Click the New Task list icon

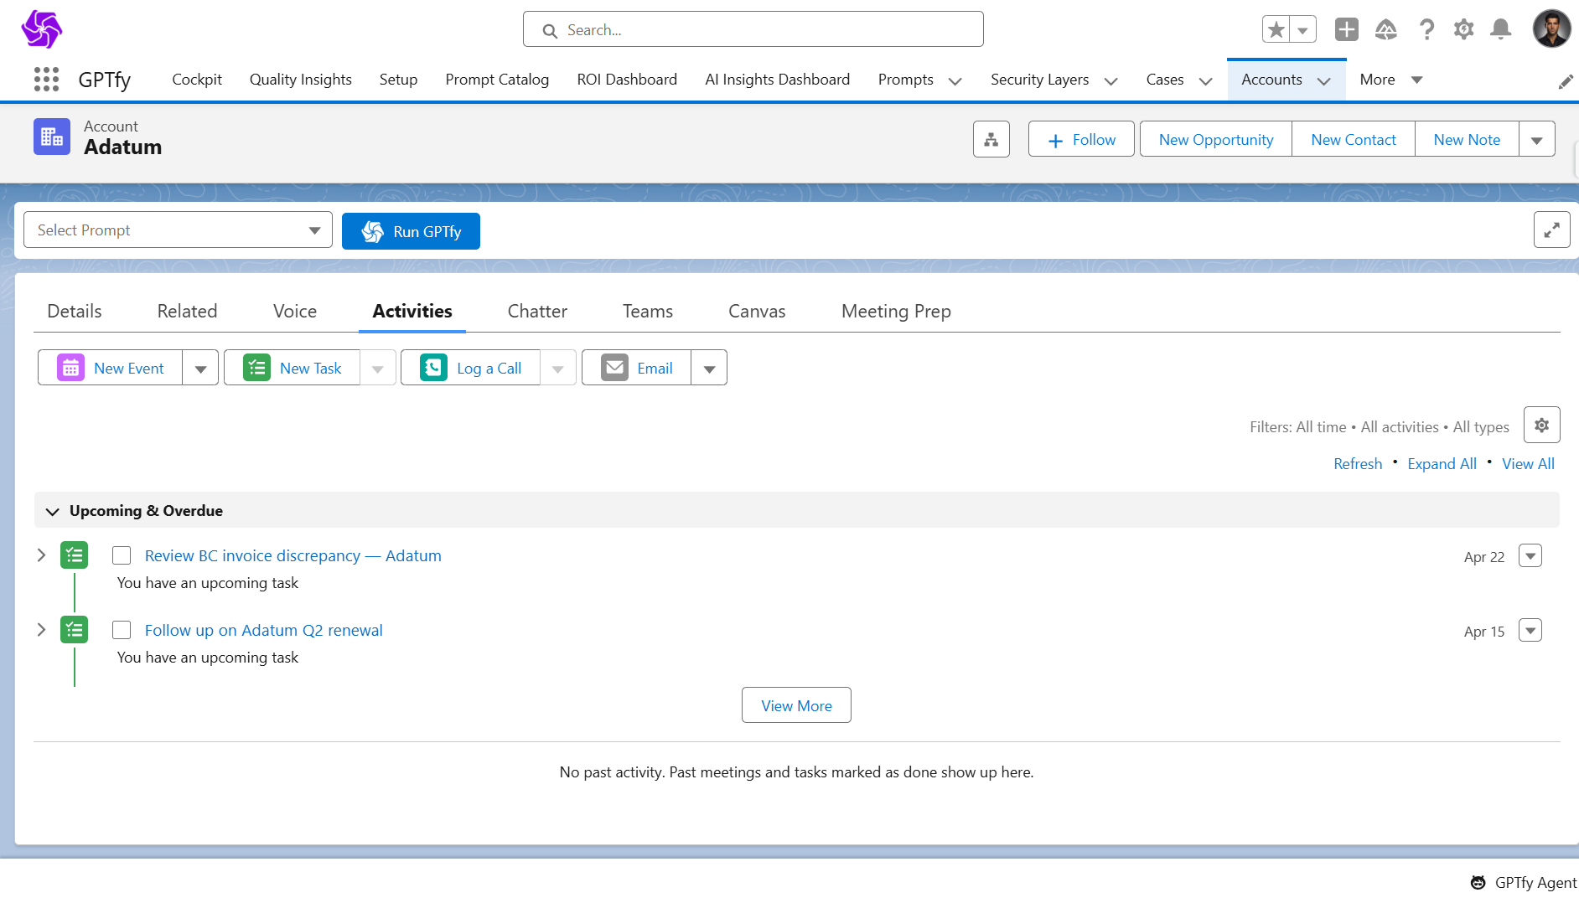(256, 368)
